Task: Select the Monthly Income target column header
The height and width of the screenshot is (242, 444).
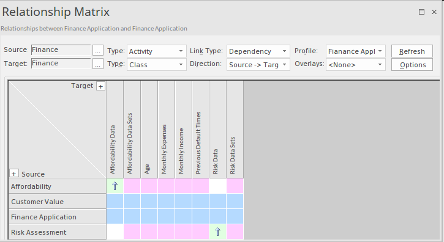Action: (x=184, y=130)
